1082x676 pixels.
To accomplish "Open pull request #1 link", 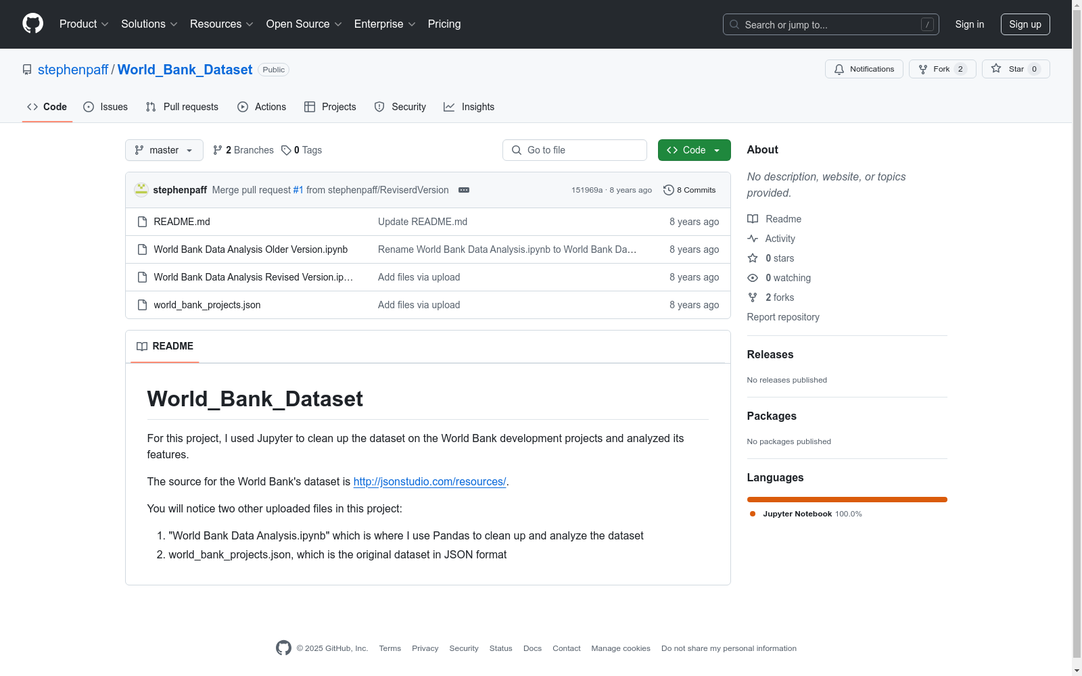I will point(298,190).
